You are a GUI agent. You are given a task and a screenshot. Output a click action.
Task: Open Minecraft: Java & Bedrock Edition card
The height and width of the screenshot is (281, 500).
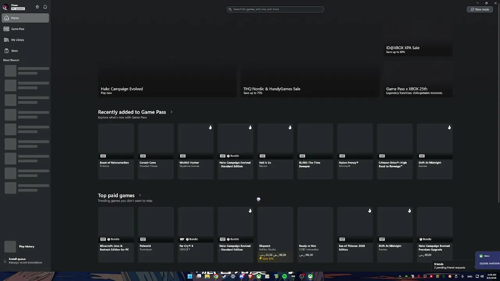tap(116, 235)
